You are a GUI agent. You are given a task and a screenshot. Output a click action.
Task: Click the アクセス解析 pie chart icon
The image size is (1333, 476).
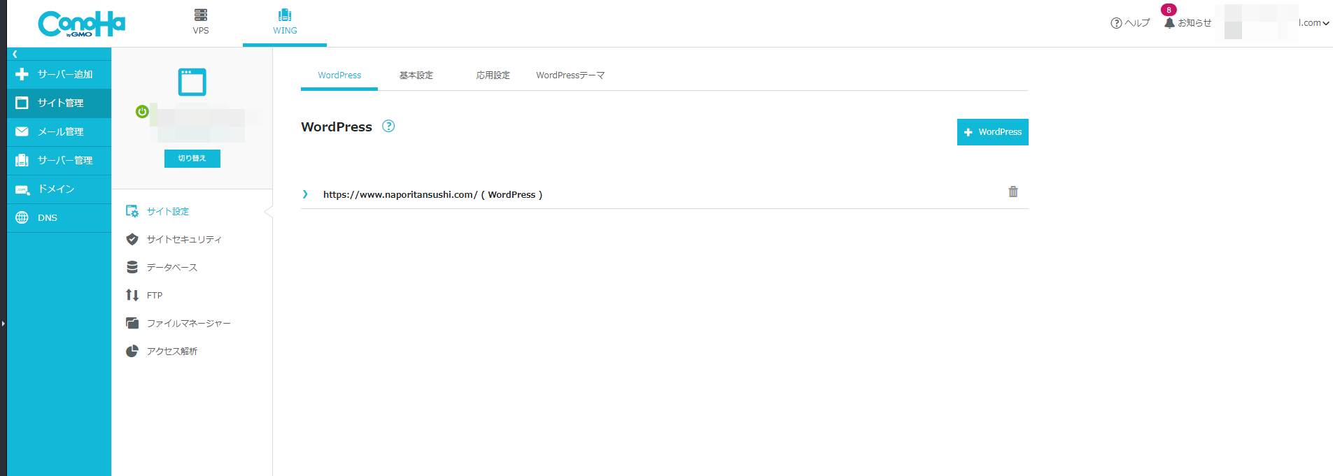coord(132,351)
